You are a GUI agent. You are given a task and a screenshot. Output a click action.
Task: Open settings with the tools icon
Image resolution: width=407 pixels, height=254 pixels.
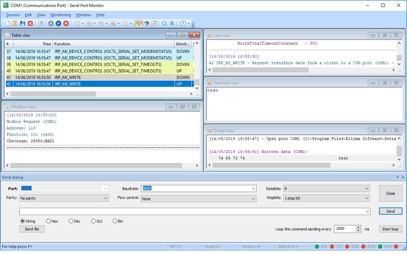coord(147,23)
